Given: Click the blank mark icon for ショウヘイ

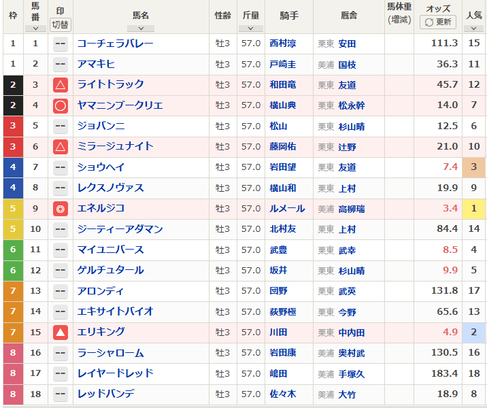Looking at the screenshot, I should 60,167.
